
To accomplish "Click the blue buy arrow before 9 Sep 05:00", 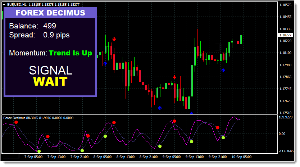I will tap(160, 108).
